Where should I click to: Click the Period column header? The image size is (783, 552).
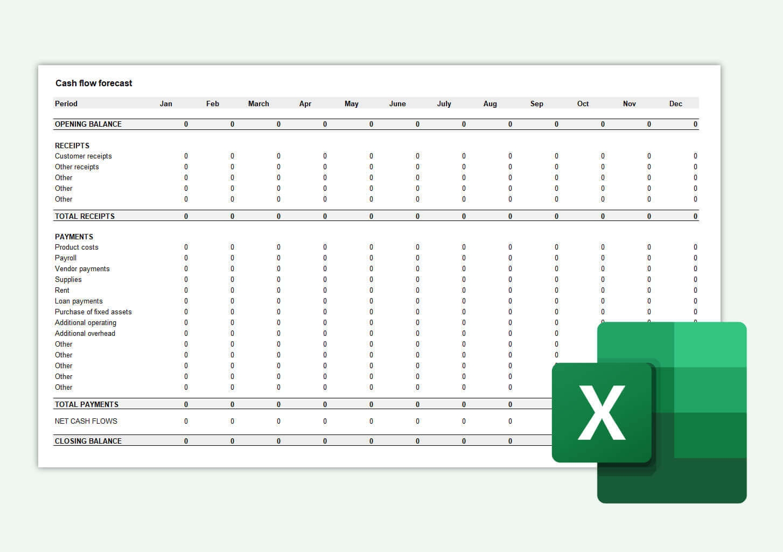(x=65, y=103)
